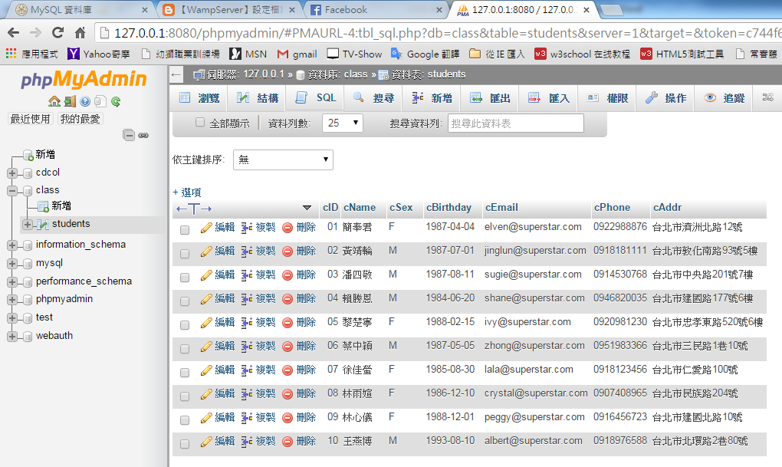
Task: Check the row checkbox for cID 05
Action: click(x=185, y=325)
